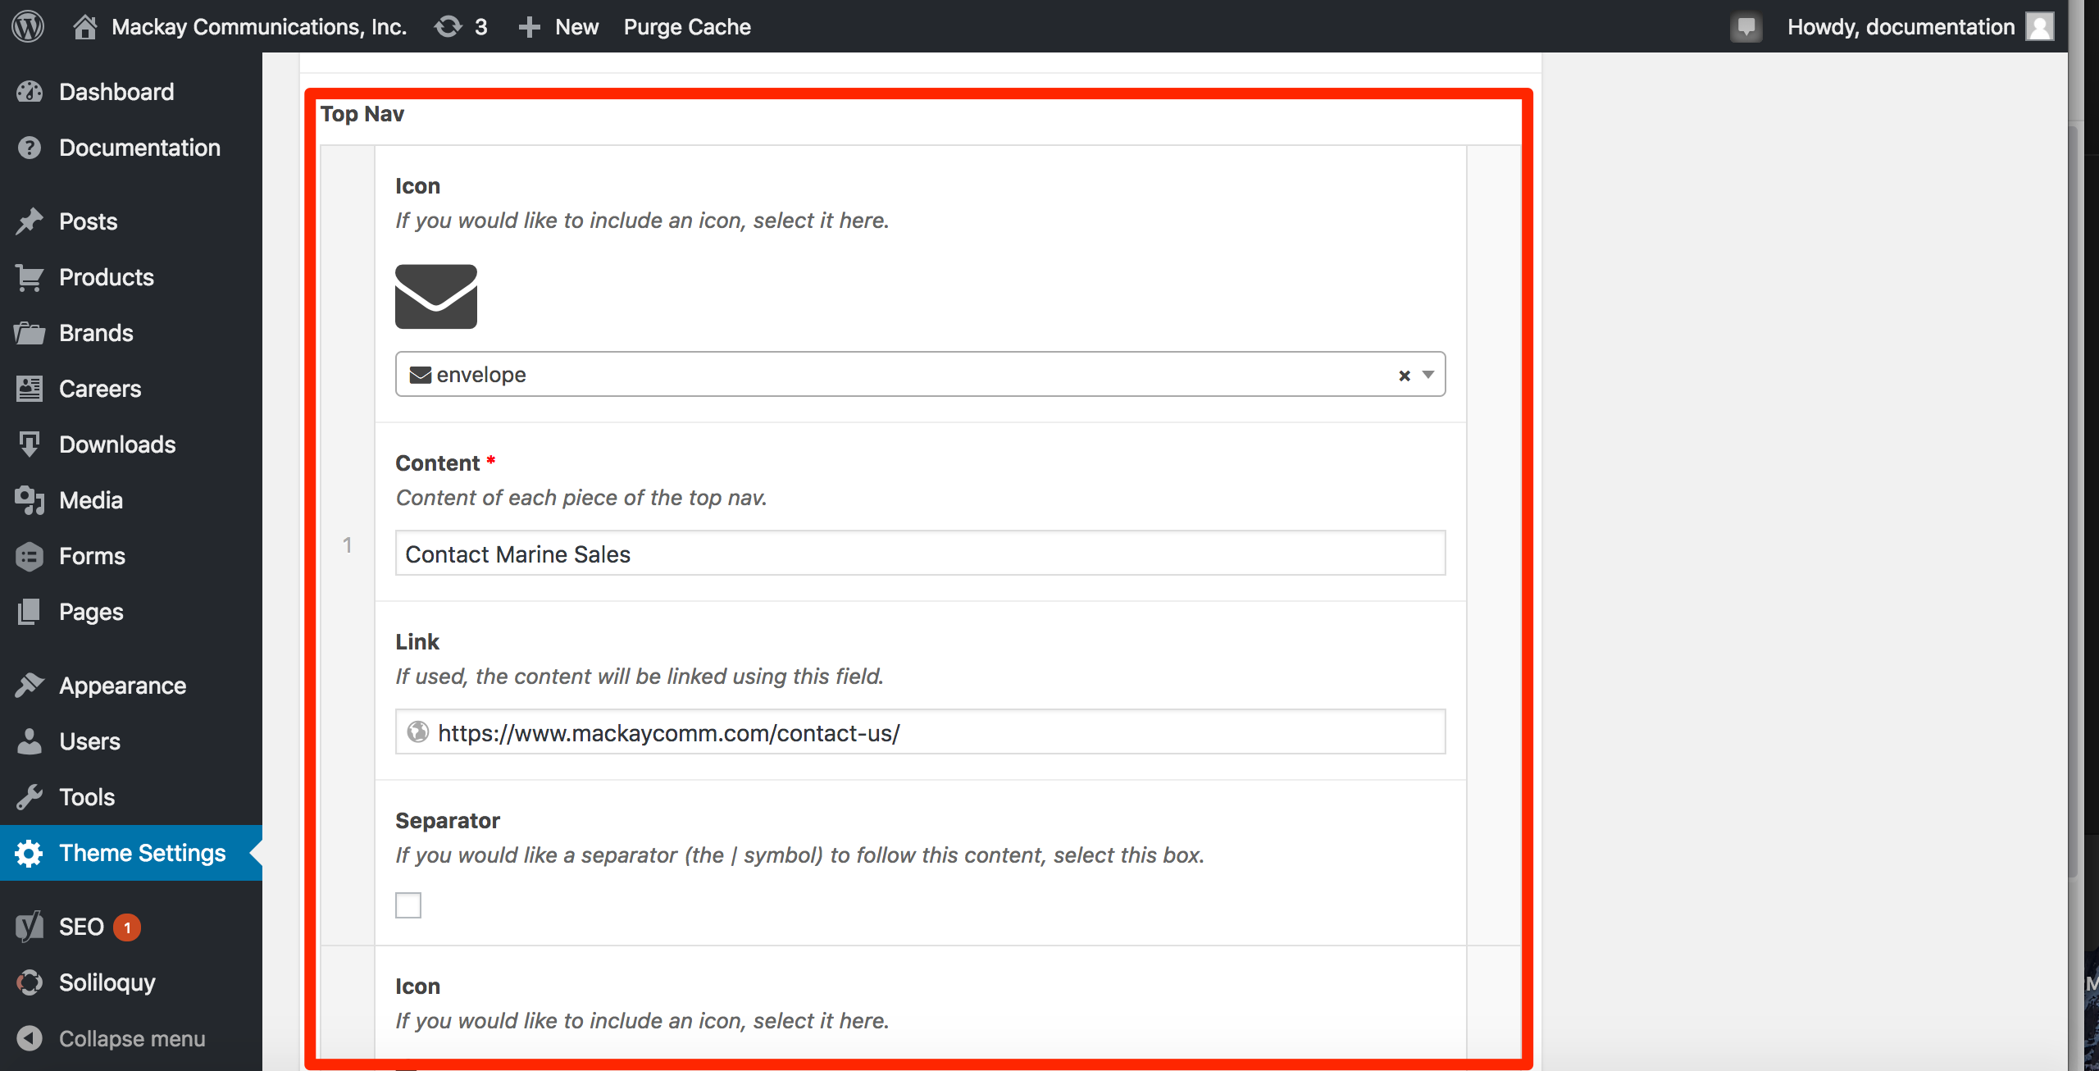Tick the Separator checkbox
This screenshot has width=2099, height=1071.
408,905
